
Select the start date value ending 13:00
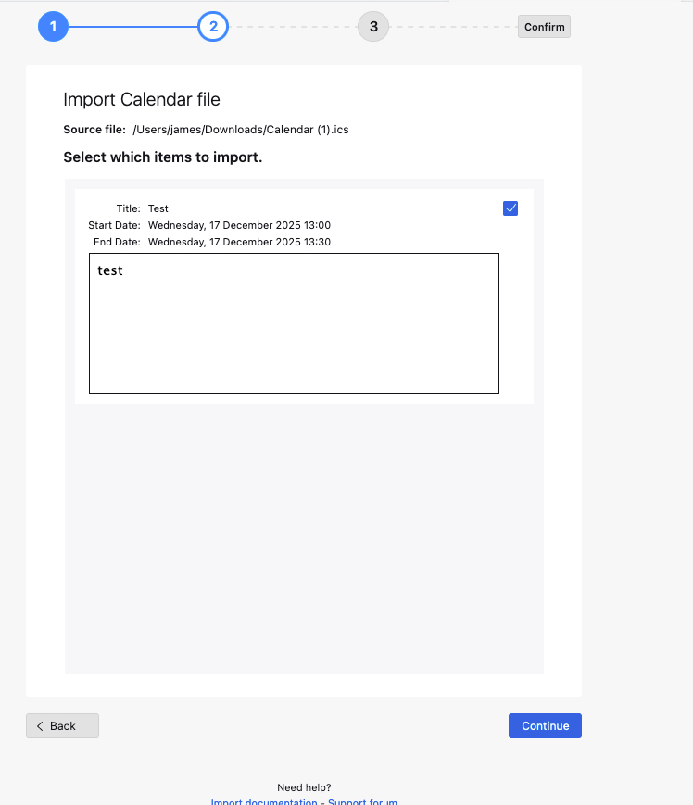tap(239, 225)
